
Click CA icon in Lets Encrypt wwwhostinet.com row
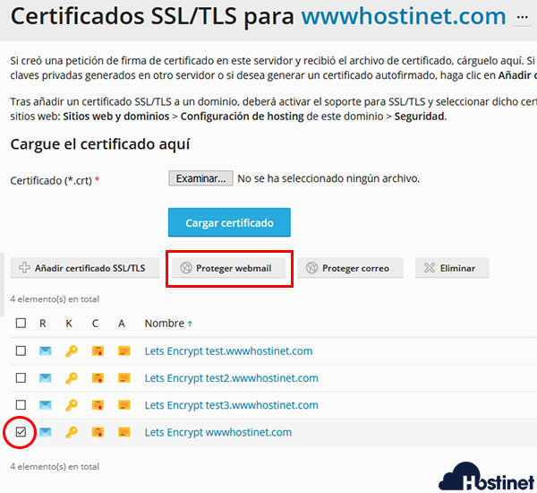click(124, 432)
